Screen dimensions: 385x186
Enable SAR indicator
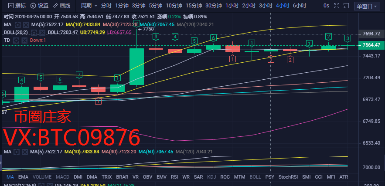coord(198,177)
